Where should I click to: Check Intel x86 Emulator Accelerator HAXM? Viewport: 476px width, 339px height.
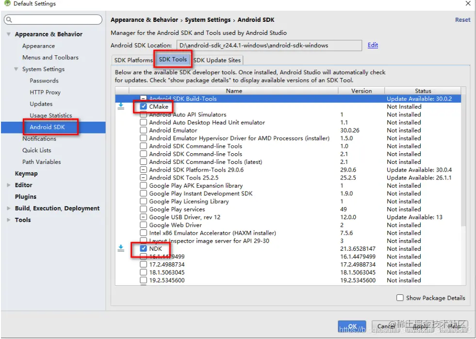coord(144,233)
